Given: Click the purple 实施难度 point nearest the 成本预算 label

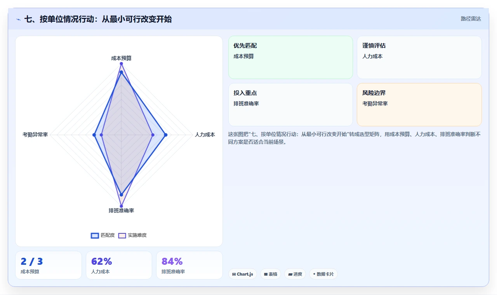Looking at the screenshot, I should tap(121, 64).
